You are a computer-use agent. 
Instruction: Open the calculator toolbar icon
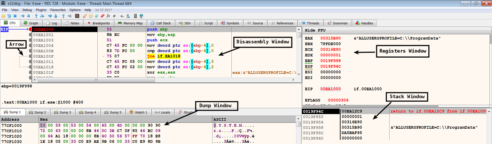(136, 16)
